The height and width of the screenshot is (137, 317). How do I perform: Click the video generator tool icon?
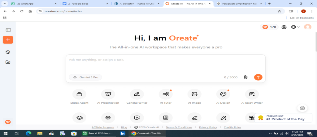pos(137,118)
